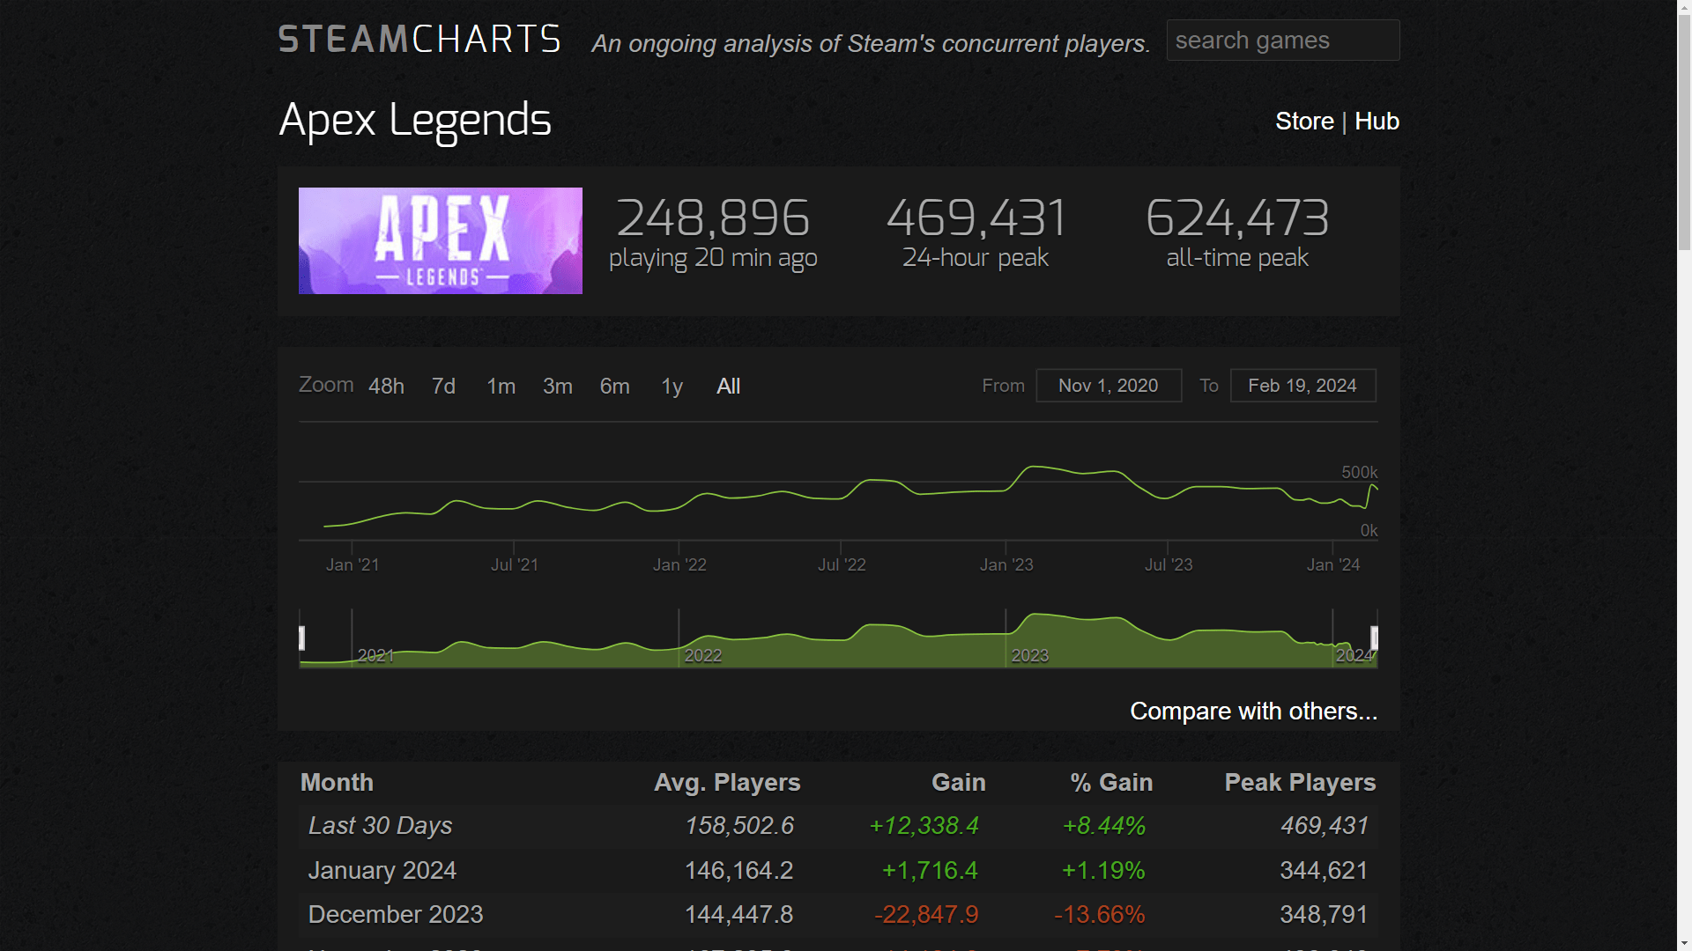Click the 7d zoom shortcut icon

coord(442,387)
